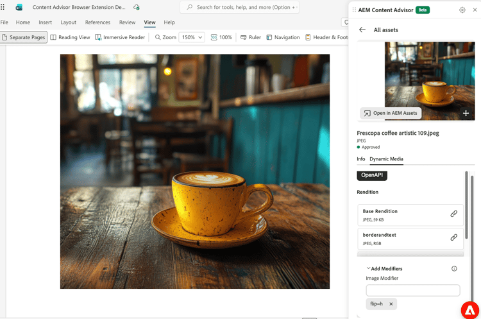The image size is (481, 319).
Task: Open the File menu
Action: point(4,22)
